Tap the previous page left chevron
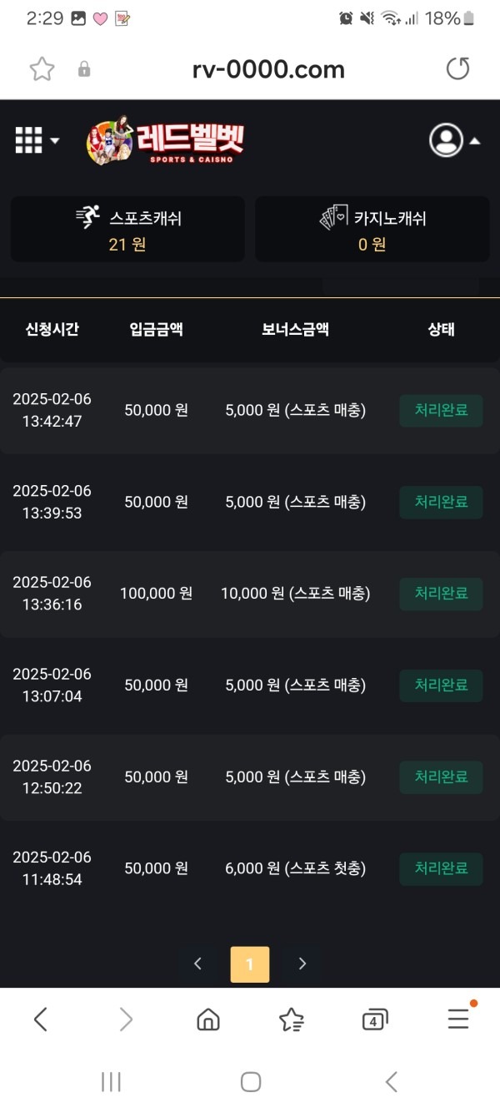This screenshot has width=500, height=1113. point(197,964)
